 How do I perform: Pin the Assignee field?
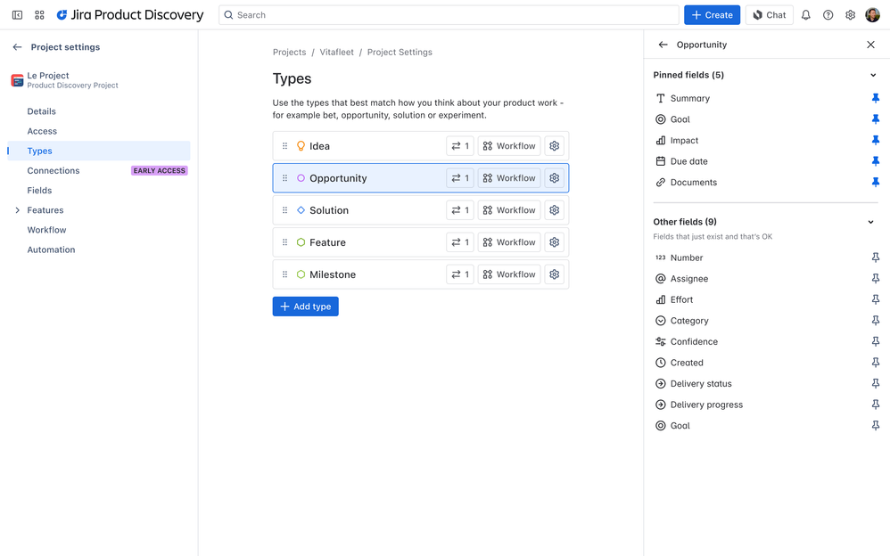(x=875, y=279)
